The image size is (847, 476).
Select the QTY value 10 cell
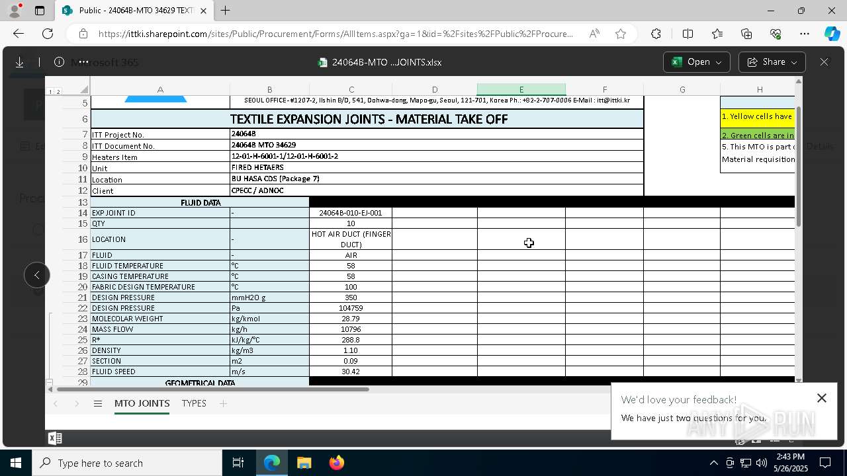[x=351, y=223]
